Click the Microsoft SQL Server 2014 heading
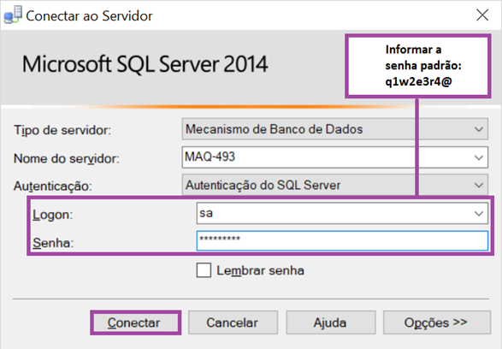Viewport: 502px width, 349px height. (x=145, y=64)
